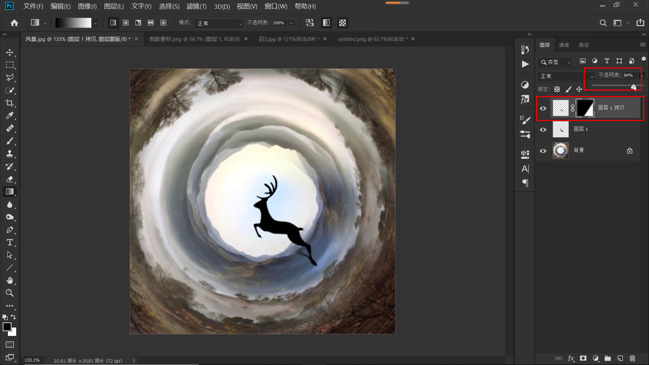The height and width of the screenshot is (365, 649).
Task: Select the Horizontal Type tool
Action: [9, 242]
